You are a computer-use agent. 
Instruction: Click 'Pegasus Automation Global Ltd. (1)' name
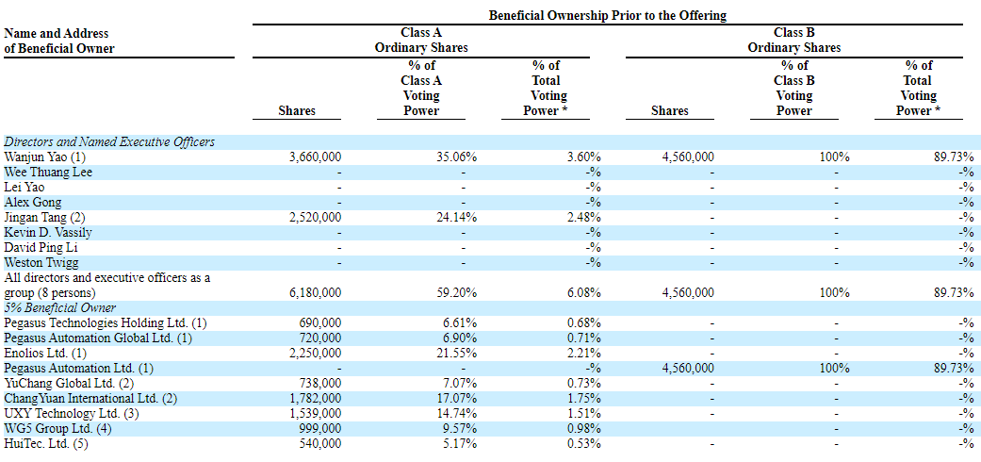coord(98,338)
